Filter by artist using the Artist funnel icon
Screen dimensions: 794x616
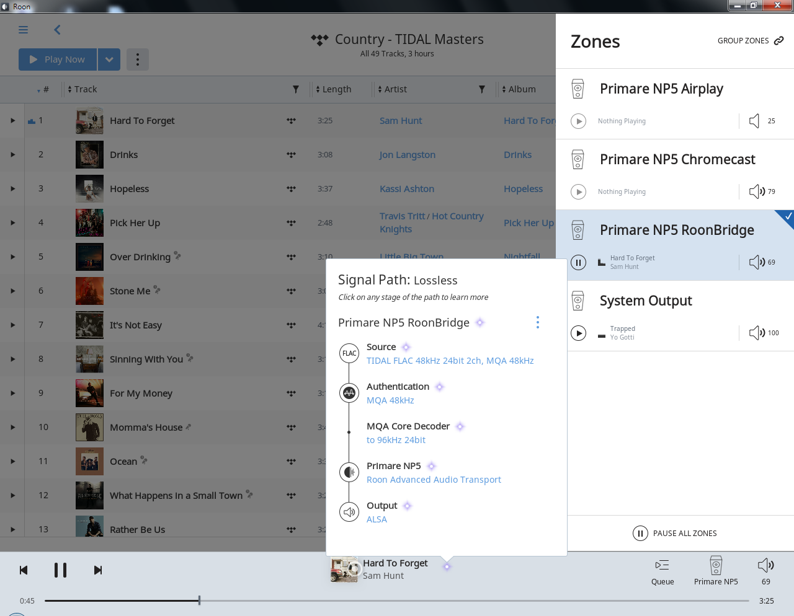click(482, 89)
